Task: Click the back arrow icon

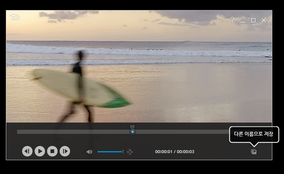Action: (15, 17)
